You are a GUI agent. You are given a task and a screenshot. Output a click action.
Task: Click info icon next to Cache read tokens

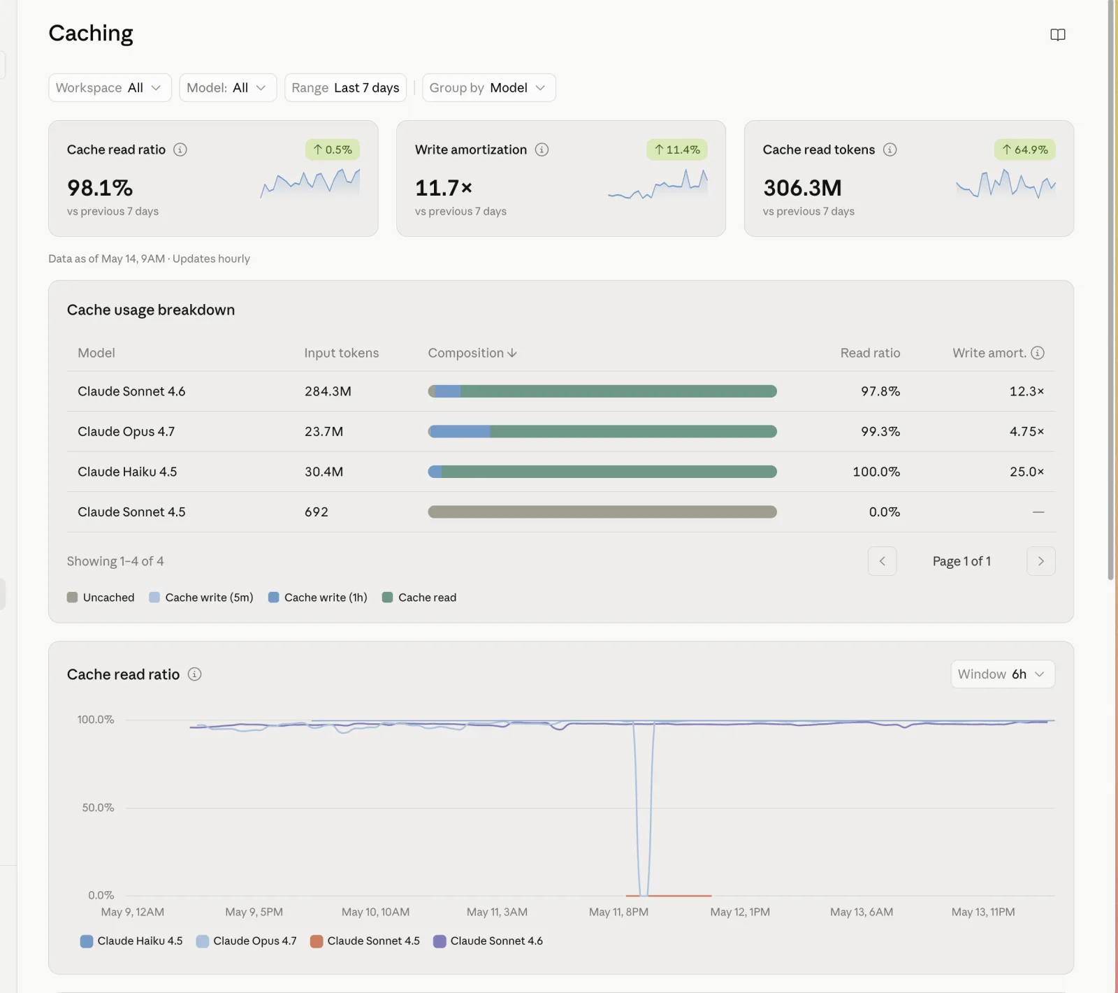click(x=890, y=150)
